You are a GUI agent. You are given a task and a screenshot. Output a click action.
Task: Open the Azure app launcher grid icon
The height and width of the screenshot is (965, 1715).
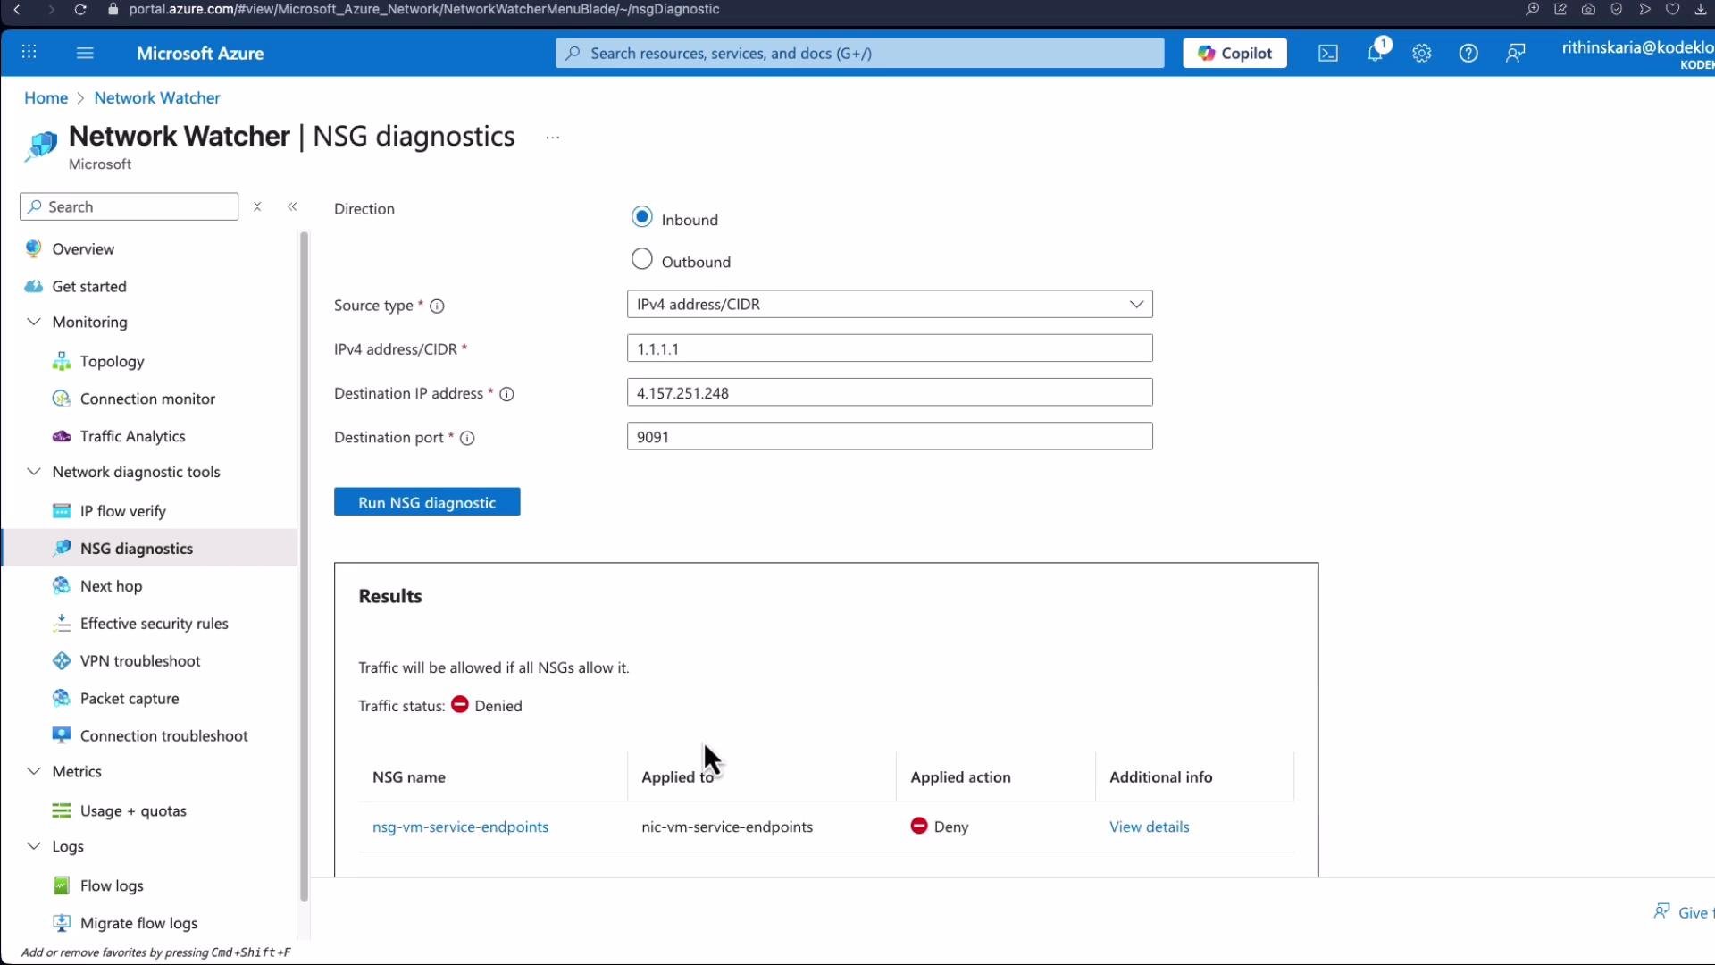pyautogui.click(x=29, y=53)
